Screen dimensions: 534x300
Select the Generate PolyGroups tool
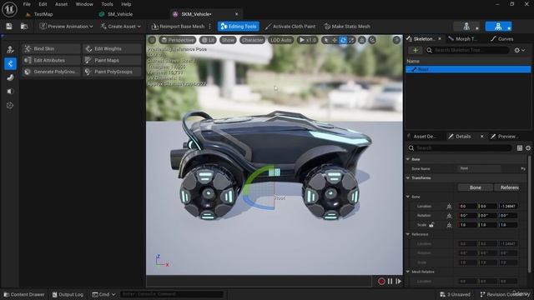point(52,72)
